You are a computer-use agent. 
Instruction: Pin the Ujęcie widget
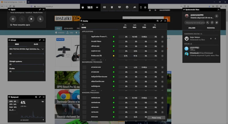40,9
